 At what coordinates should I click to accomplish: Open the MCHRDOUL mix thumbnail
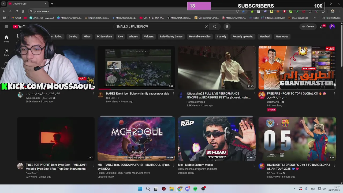136,139
